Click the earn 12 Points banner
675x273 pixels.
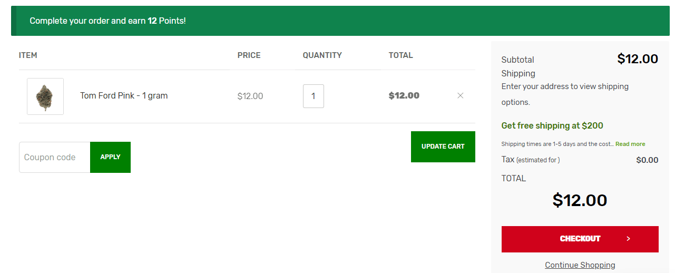click(x=340, y=21)
